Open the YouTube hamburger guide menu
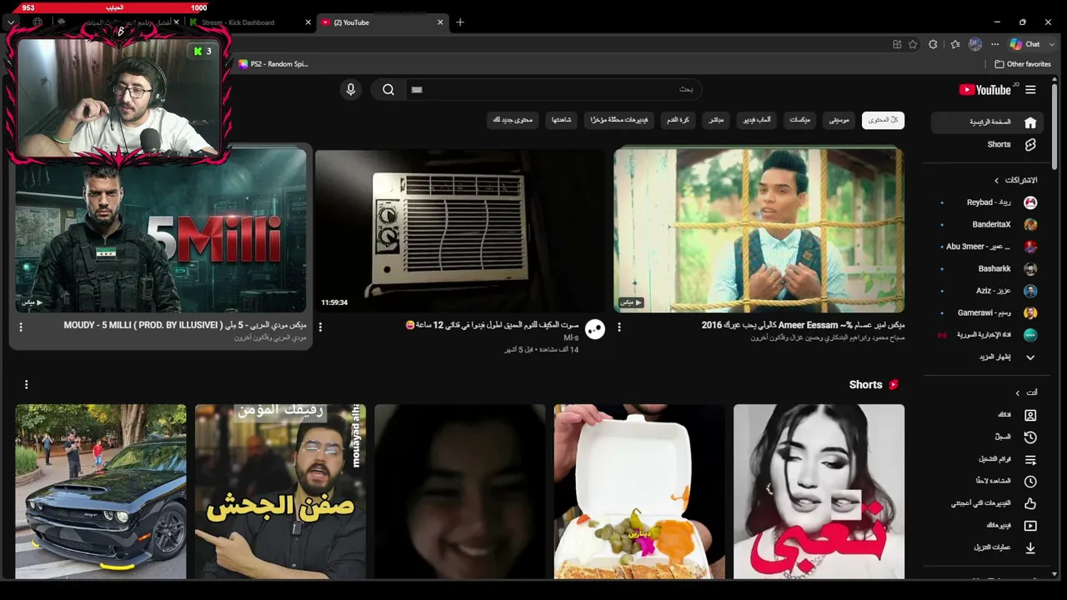 coord(1030,90)
